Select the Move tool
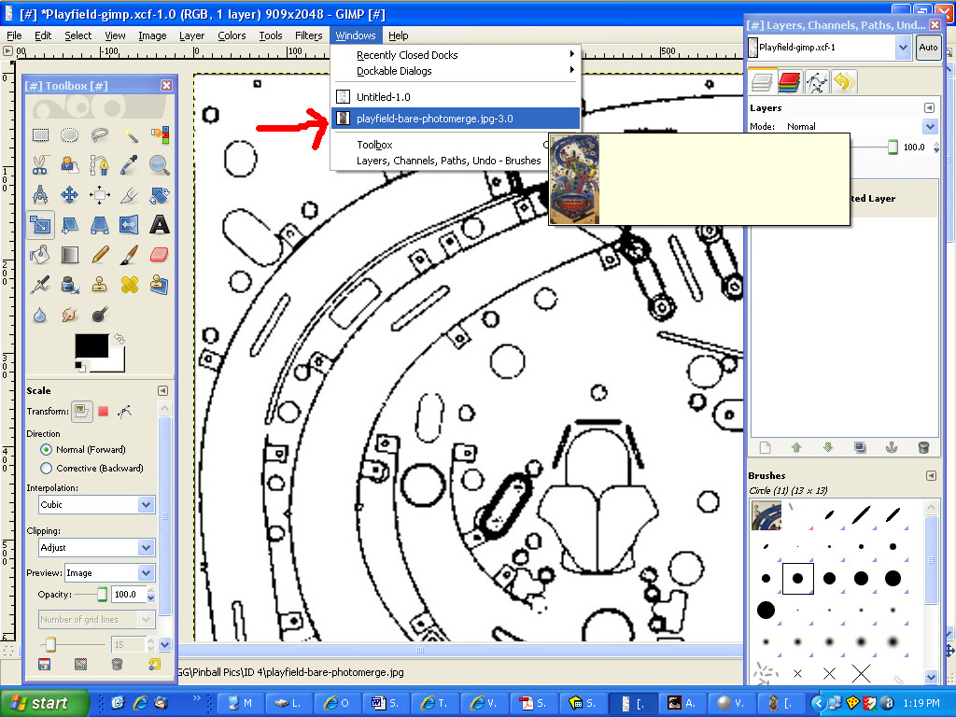Screen dimensions: 956x717 [70, 195]
